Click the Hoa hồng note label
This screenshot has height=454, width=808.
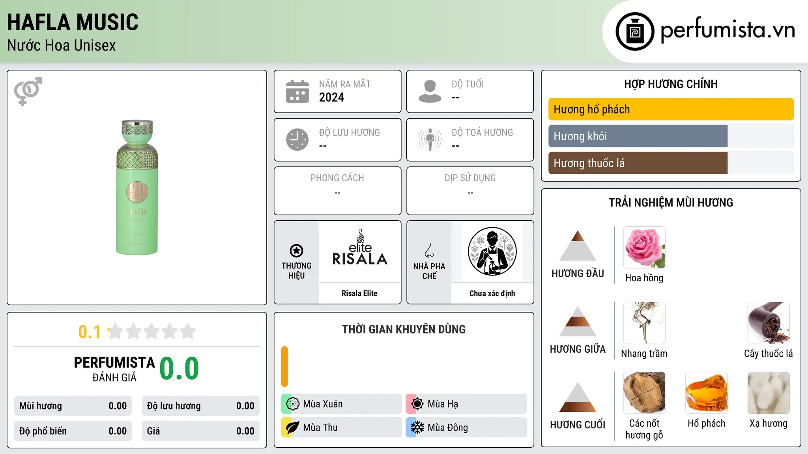(x=644, y=278)
